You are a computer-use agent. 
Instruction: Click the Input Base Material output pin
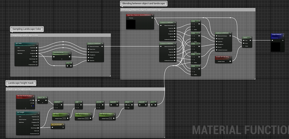point(152,18)
